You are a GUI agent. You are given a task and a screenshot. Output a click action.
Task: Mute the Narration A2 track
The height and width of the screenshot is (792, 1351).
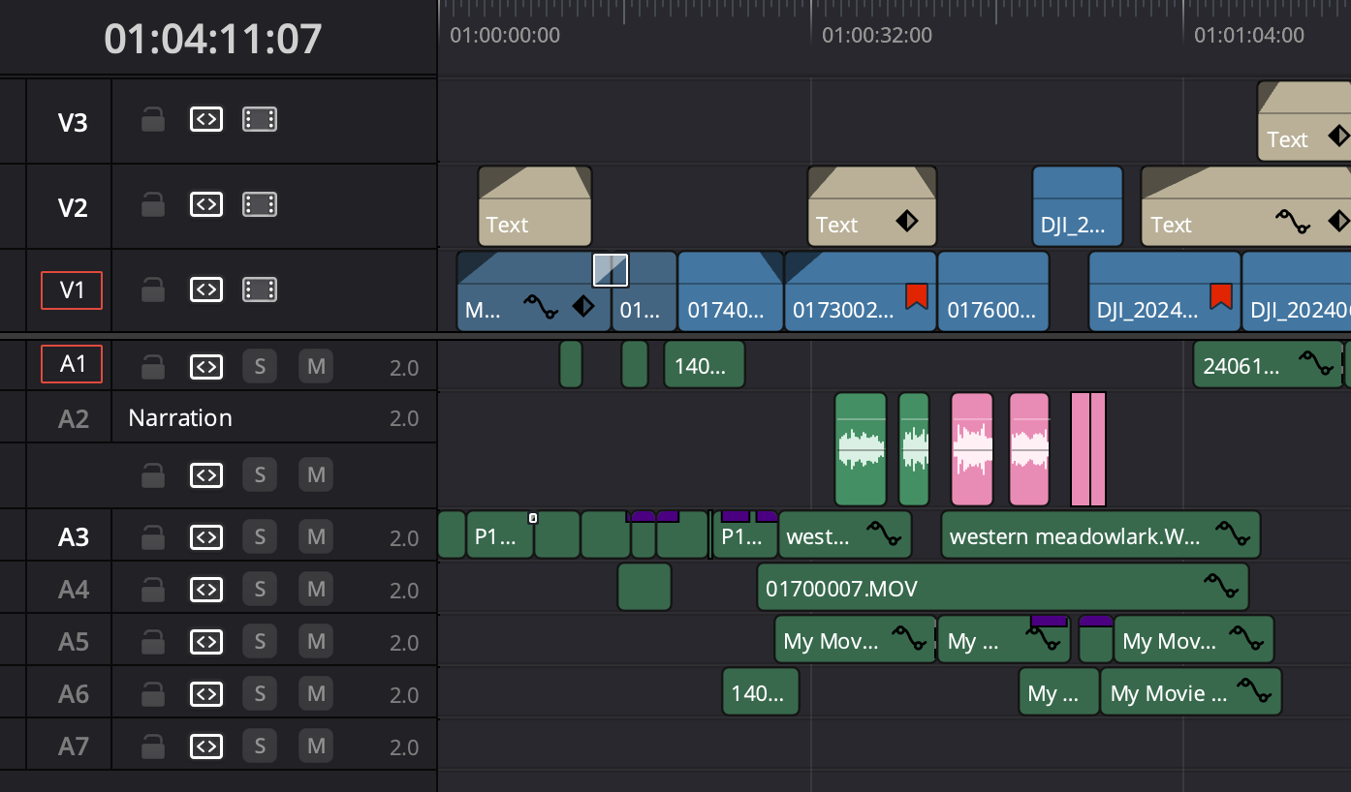pos(316,474)
